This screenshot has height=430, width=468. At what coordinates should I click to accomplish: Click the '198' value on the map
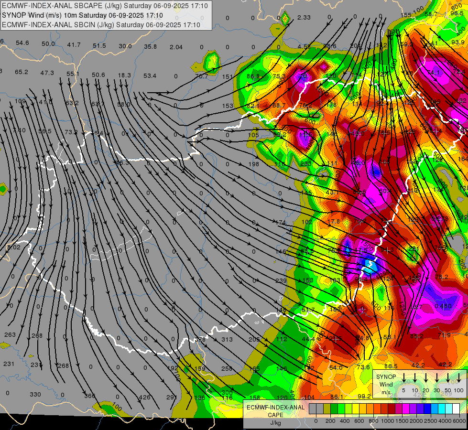click(254, 164)
